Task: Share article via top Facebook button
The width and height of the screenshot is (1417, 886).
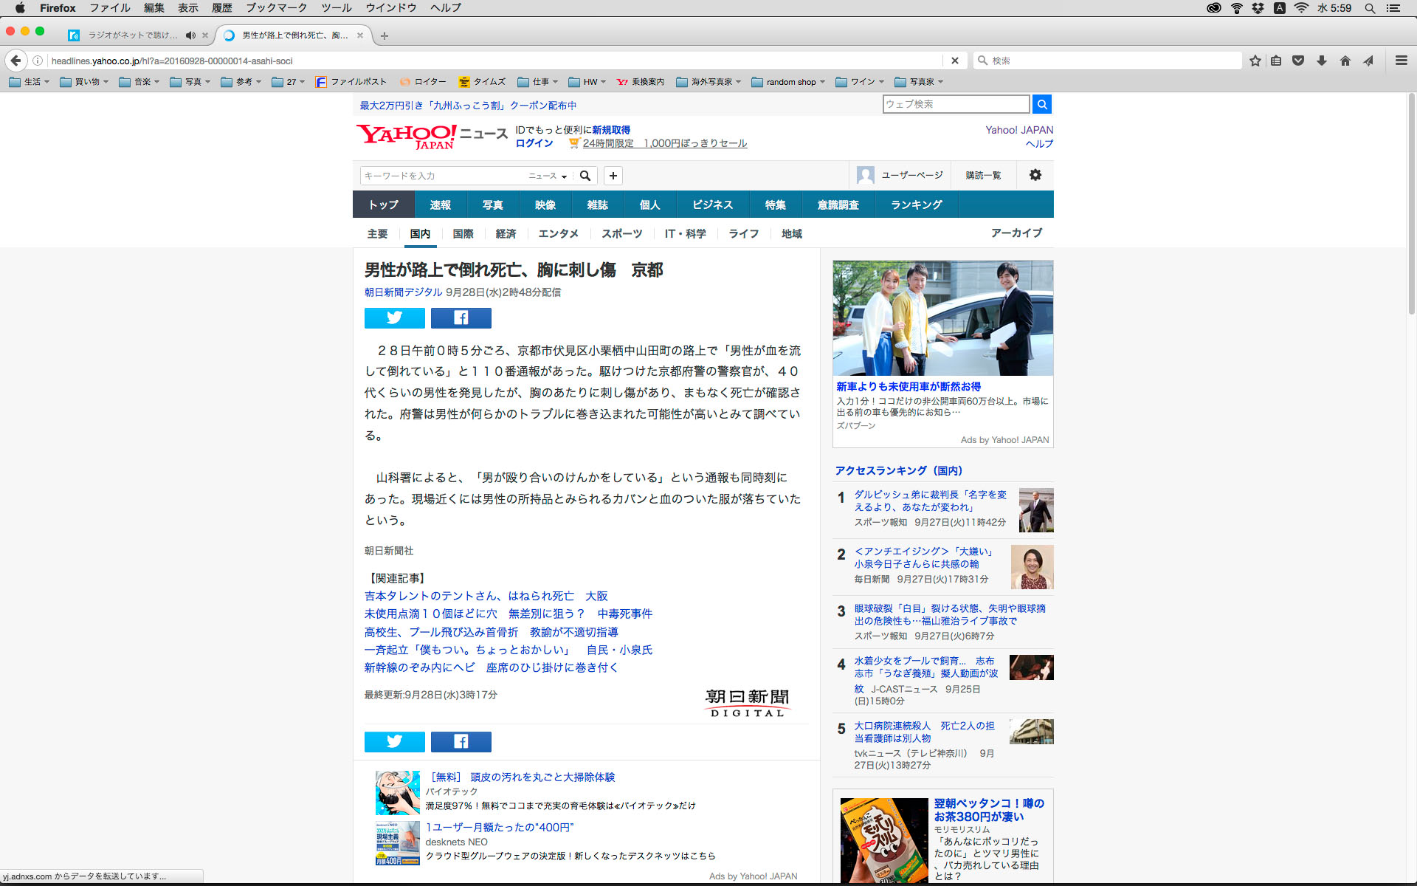Action: 461,317
